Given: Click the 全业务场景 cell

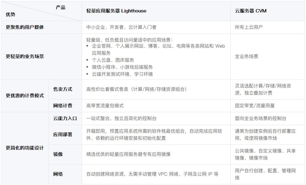Looking at the screenshot, I should [246, 56].
